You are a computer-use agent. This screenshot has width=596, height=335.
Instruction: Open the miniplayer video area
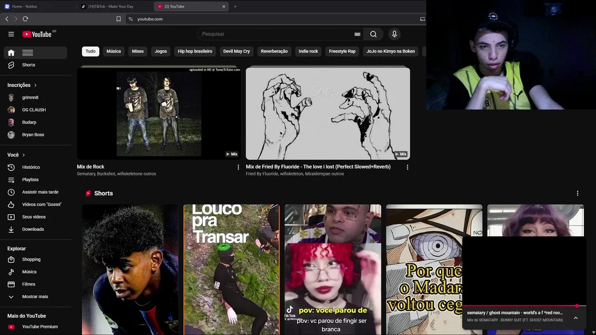coord(524,271)
